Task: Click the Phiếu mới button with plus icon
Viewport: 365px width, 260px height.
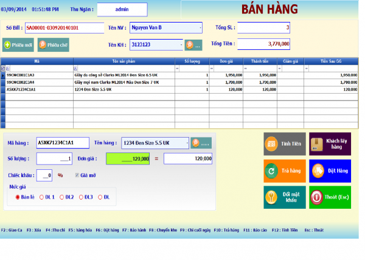Action: point(18,44)
